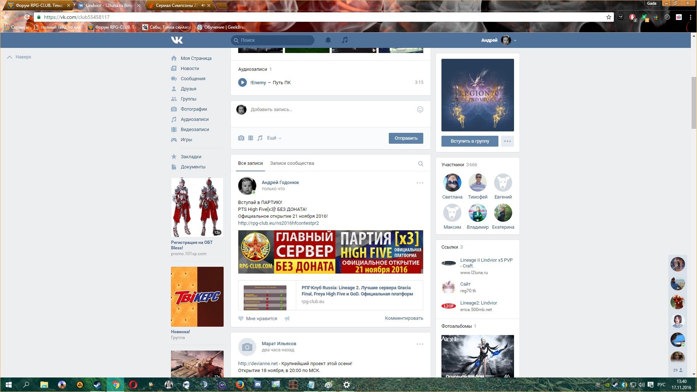Open notifications bell in VK header
The image size is (697, 392).
point(328,40)
